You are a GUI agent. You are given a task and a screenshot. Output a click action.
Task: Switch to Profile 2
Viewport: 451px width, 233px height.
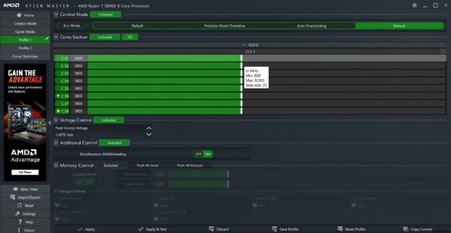pos(25,48)
